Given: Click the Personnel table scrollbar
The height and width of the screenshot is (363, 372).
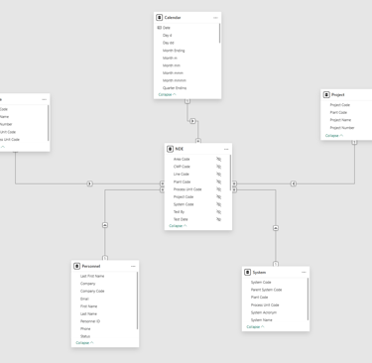Looking at the screenshot, I should point(137,301).
